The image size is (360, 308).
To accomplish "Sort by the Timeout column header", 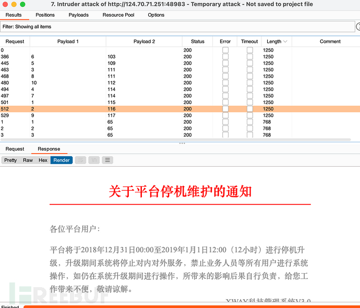I will 249,42.
